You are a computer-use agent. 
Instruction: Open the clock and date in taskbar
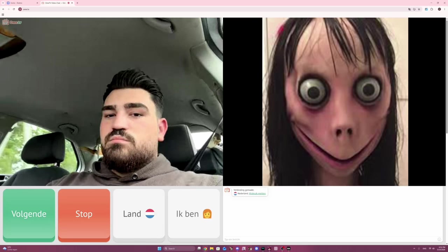(441, 248)
